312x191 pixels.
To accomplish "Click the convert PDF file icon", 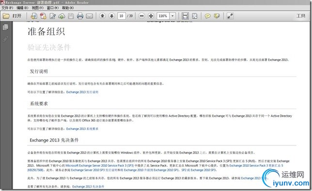I will [43, 16].
